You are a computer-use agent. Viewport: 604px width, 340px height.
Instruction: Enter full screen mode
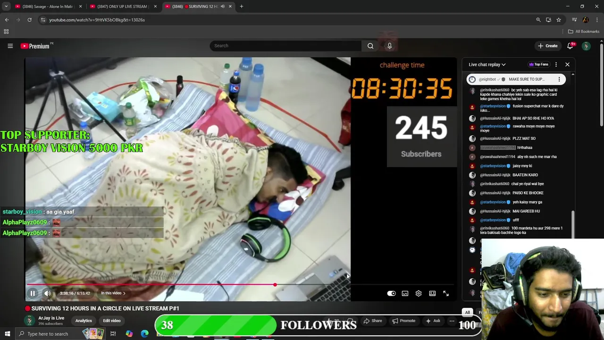[446, 293]
